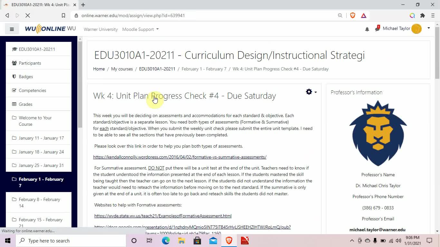Go back using the browser back arrow

[x=7, y=15]
